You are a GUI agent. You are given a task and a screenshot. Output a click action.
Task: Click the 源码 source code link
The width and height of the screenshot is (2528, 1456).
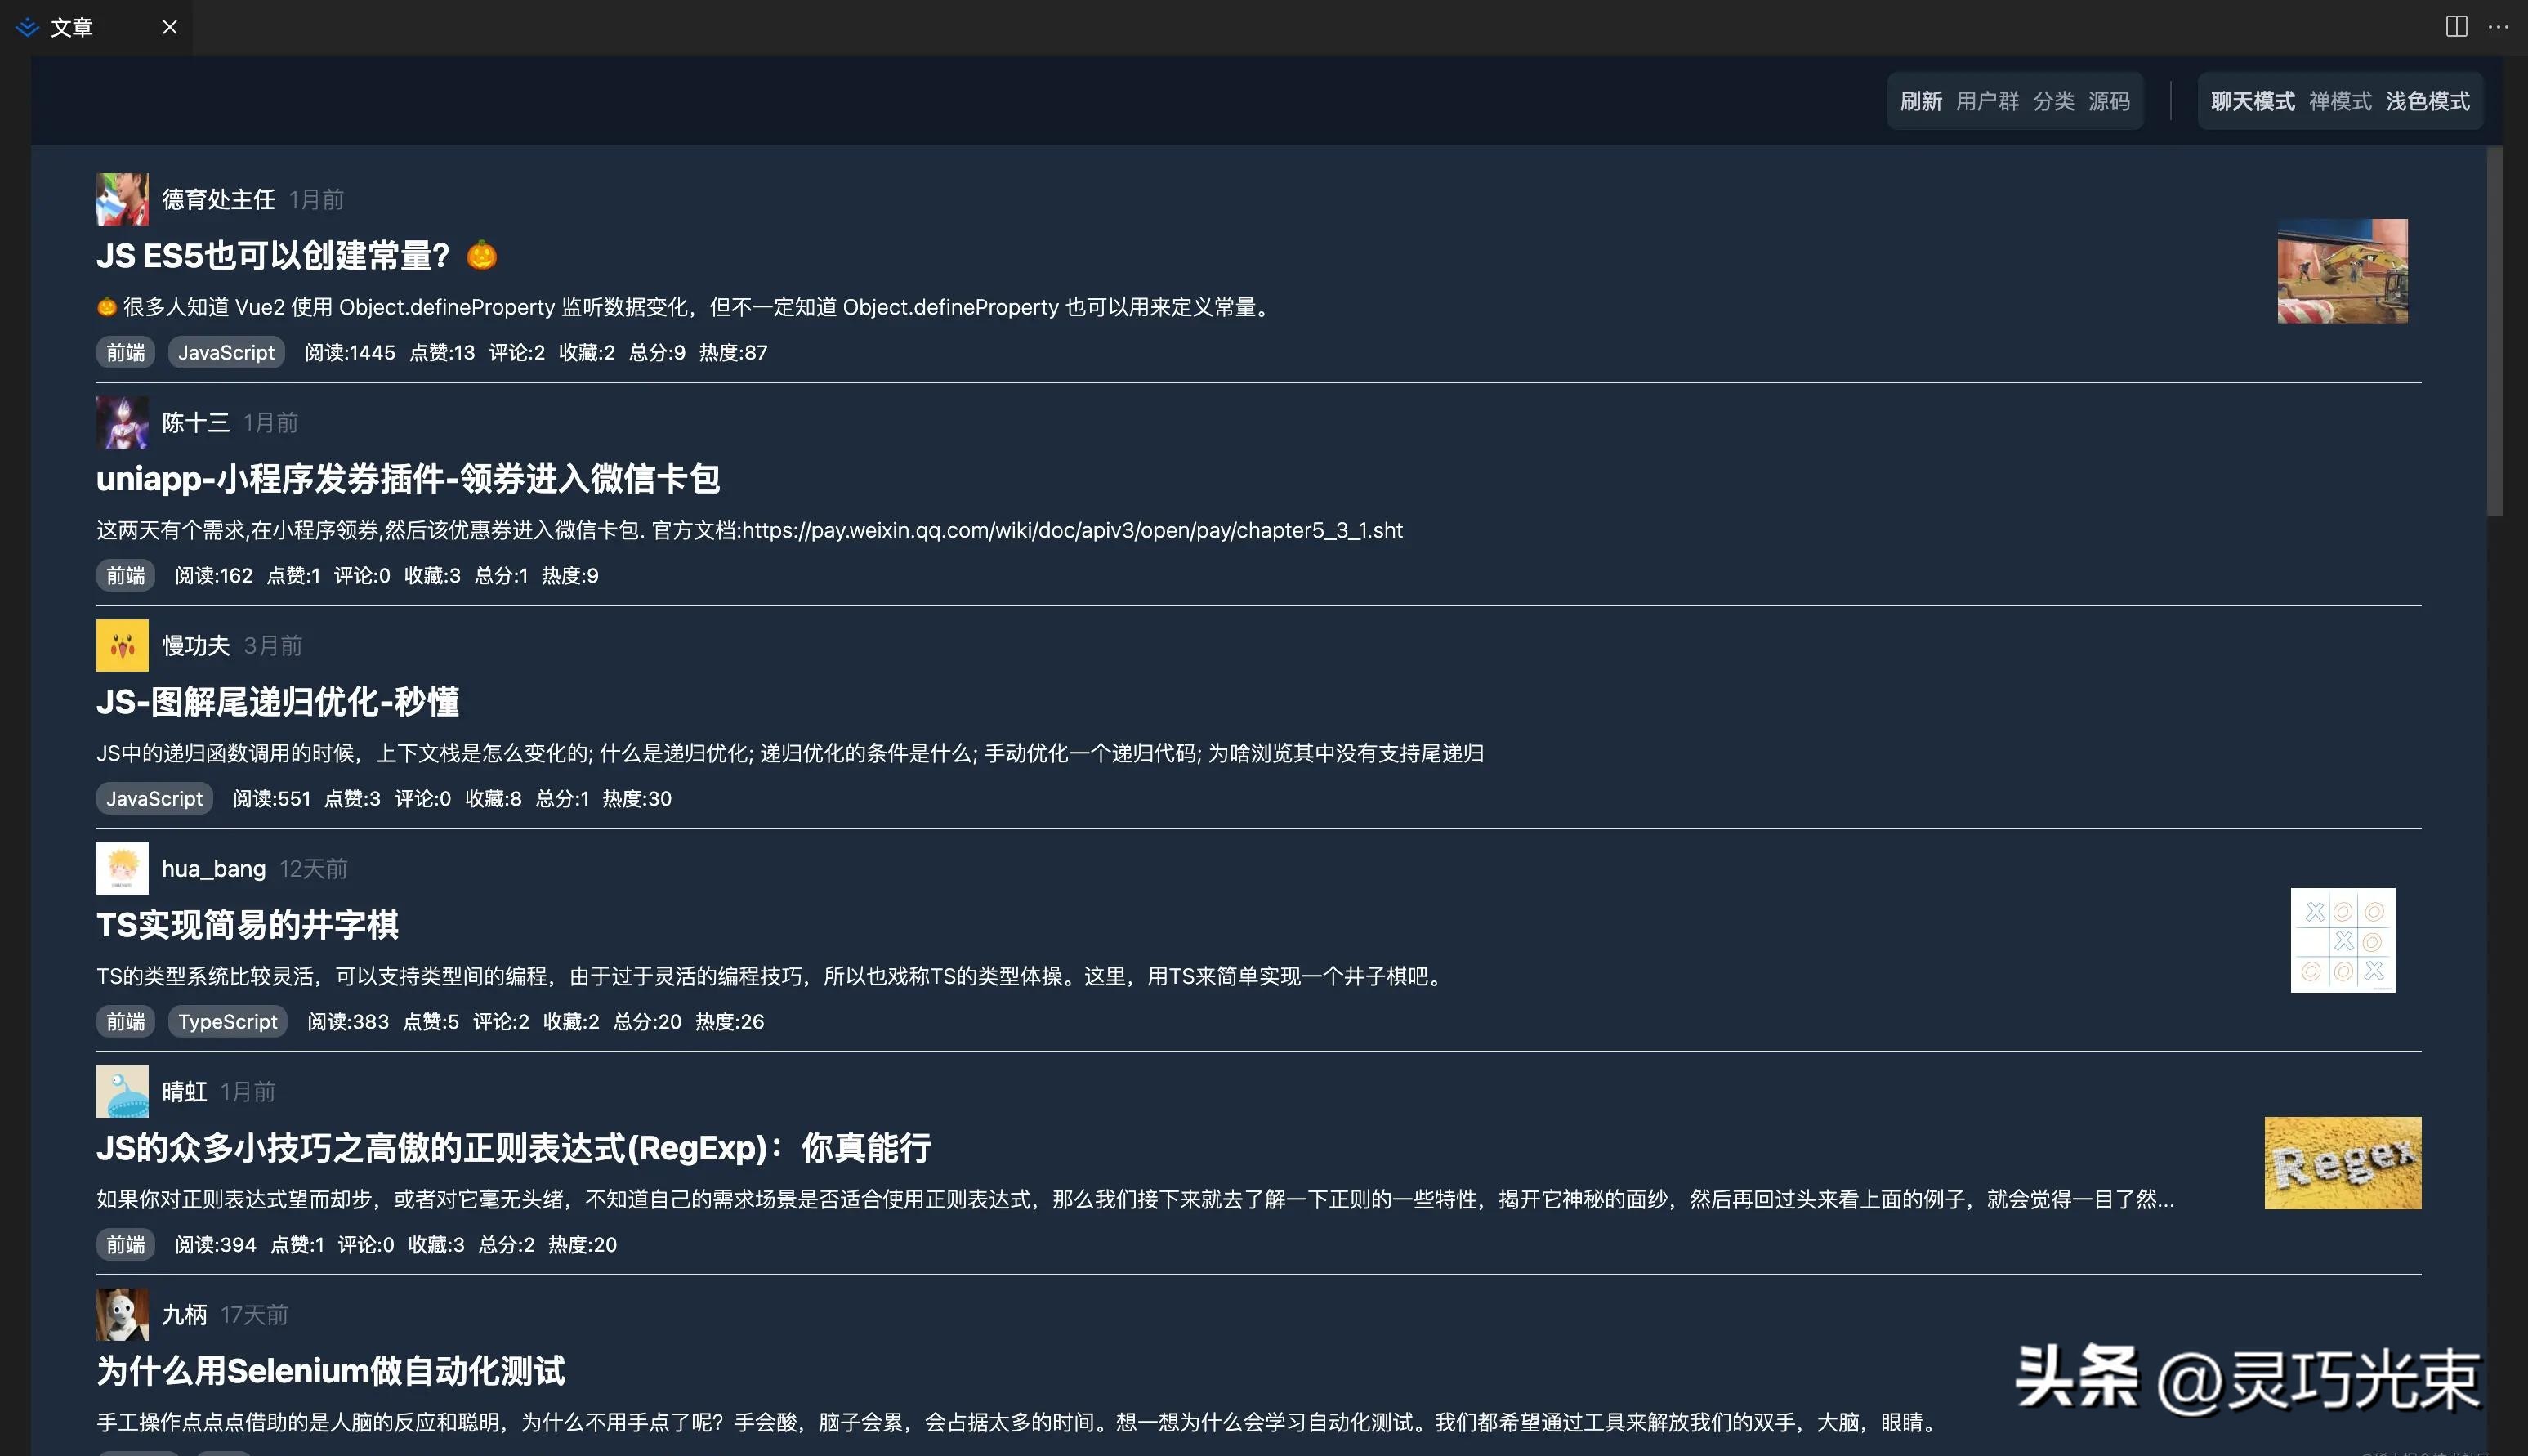2111,101
